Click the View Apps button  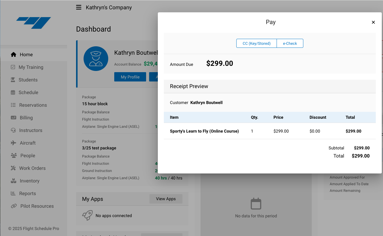tap(166, 199)
